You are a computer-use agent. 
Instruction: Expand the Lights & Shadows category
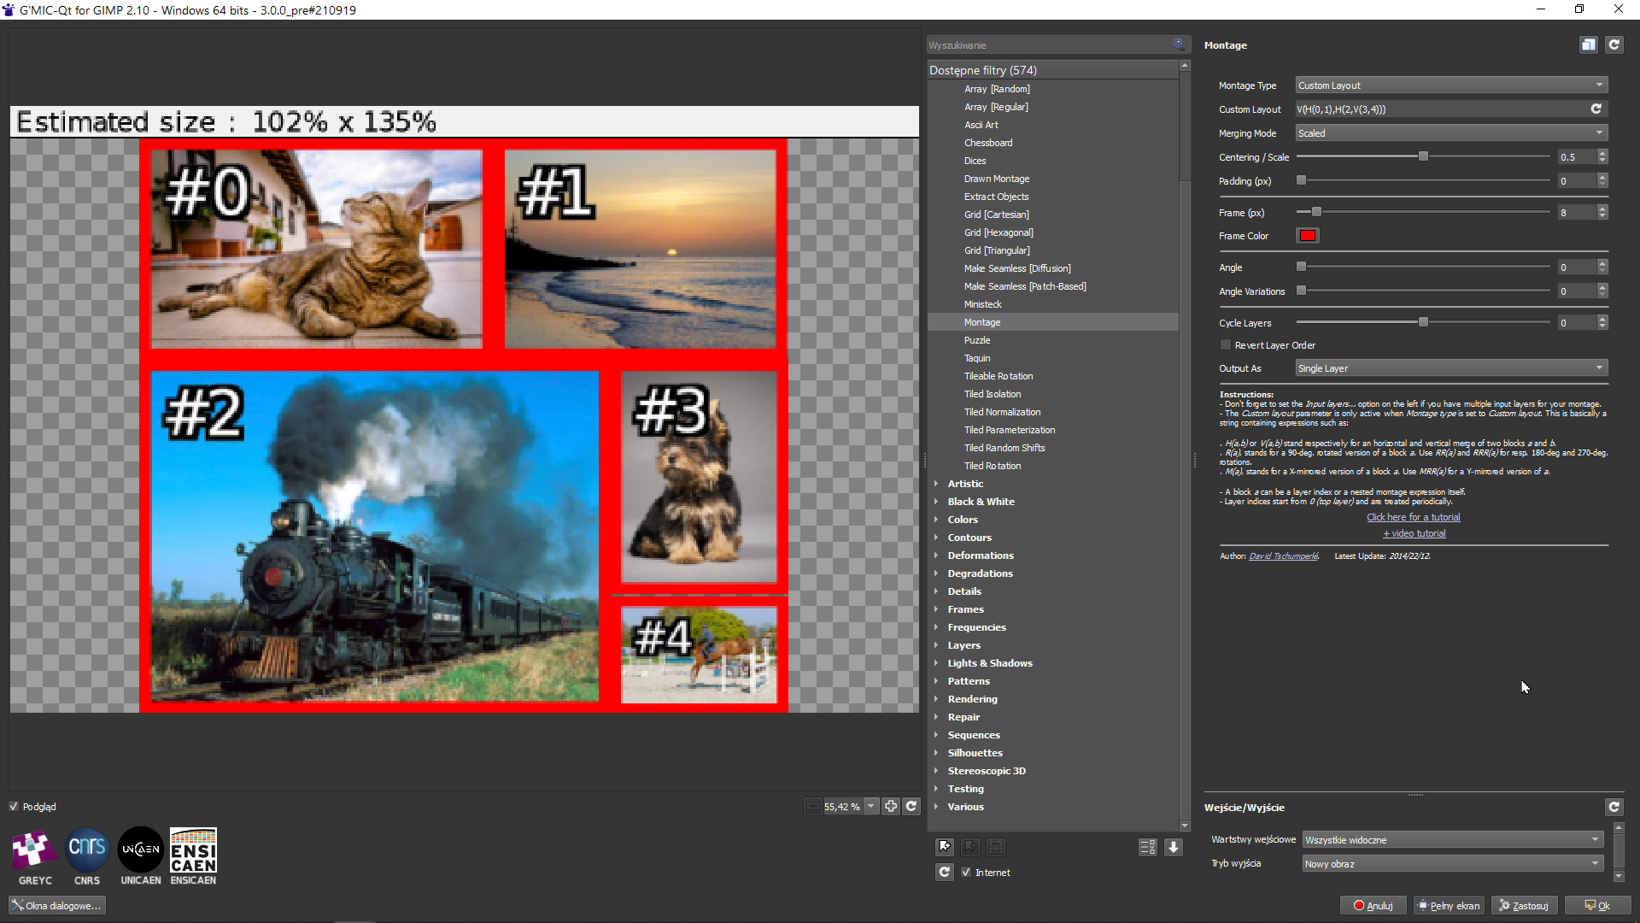[x=936, y=663]
